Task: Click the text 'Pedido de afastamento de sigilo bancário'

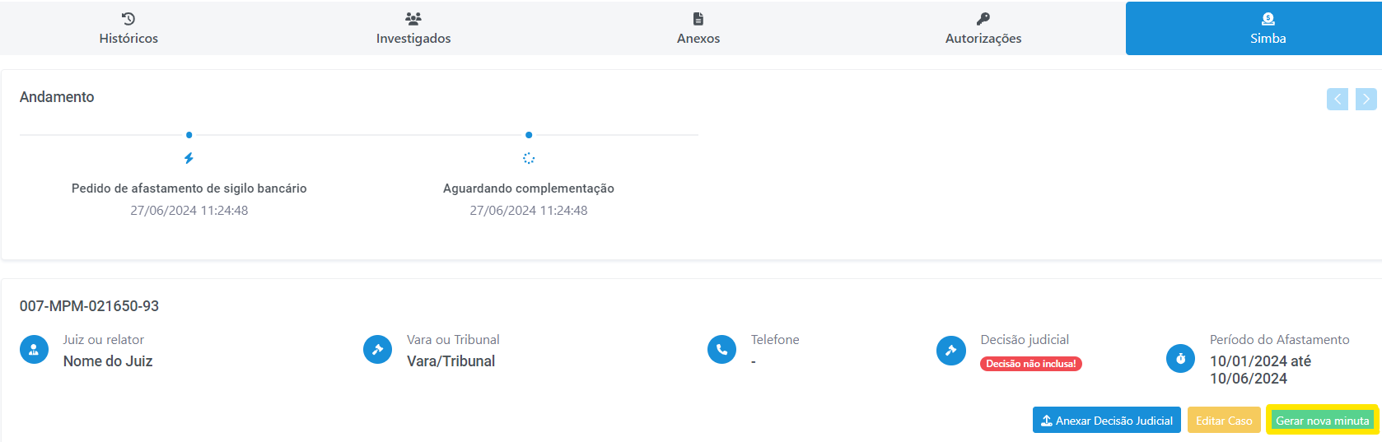Action: coord(189,188)
